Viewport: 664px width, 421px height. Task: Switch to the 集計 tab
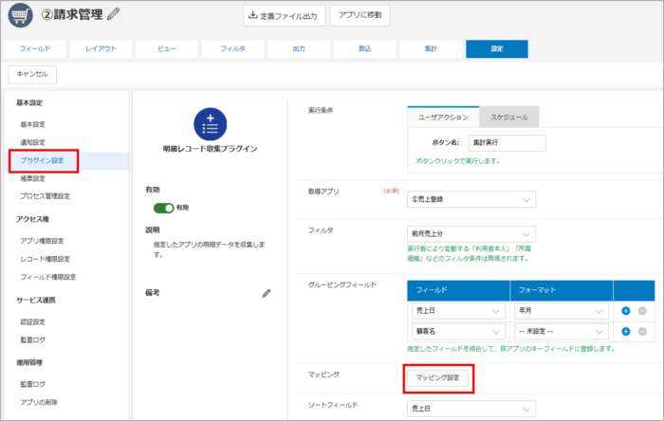point(431,48)
